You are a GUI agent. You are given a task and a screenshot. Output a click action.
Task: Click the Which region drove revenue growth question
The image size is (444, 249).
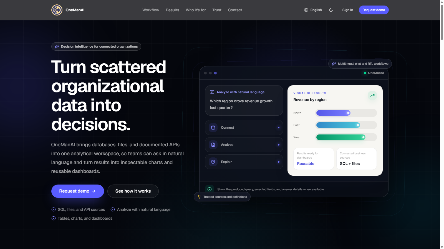point(241,104)
